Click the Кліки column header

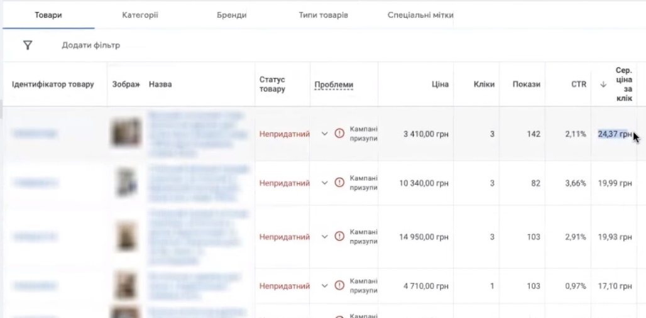[483, 85]
